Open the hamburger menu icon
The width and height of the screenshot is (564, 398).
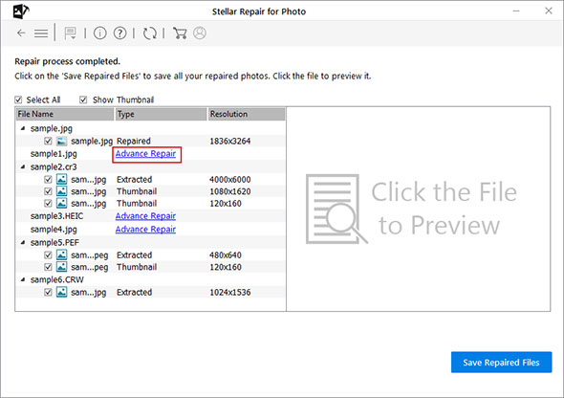[41, 33]
